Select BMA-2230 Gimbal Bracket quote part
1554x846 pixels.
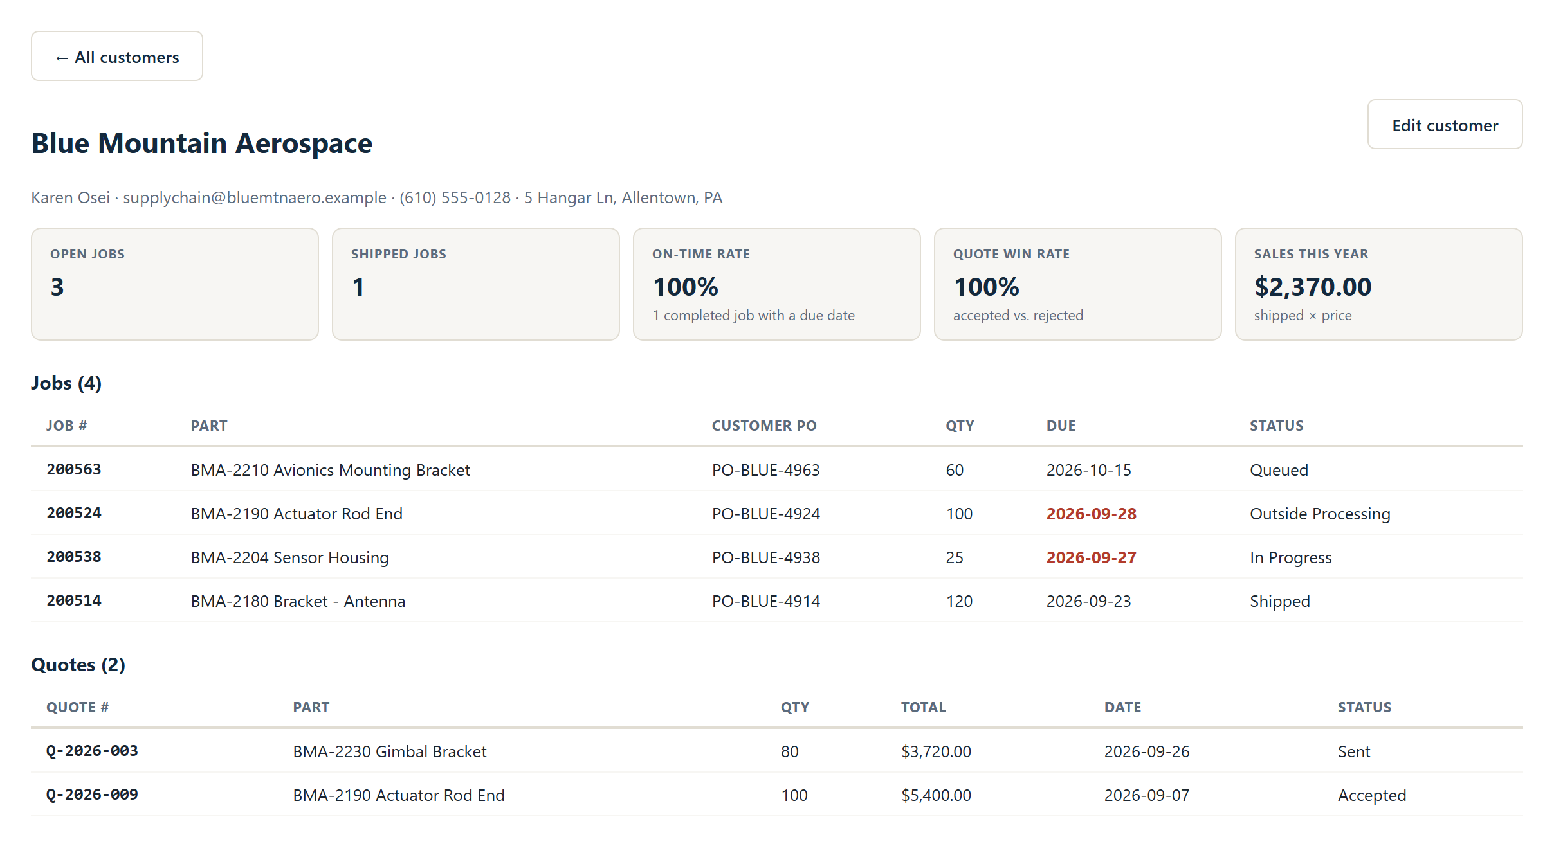[390, 751]
